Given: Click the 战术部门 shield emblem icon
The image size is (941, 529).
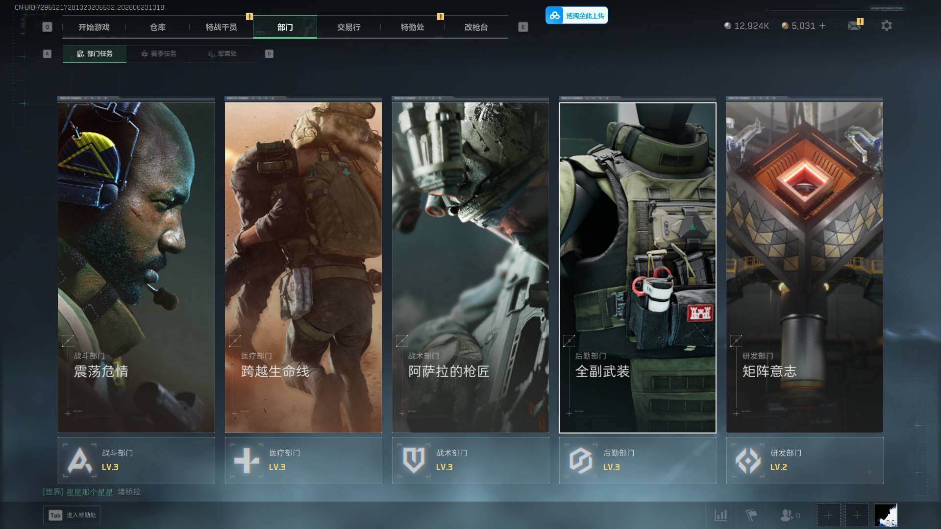Looking at the screenshot, I should (x=414, y=460).
